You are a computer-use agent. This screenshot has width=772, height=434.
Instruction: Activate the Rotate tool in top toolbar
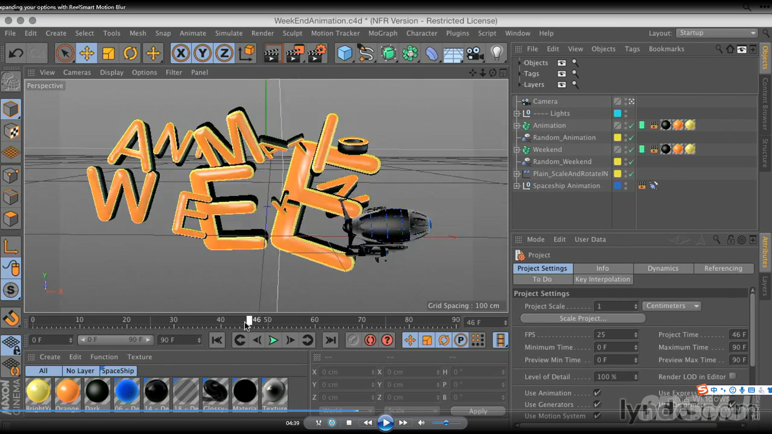click(130, 54)
